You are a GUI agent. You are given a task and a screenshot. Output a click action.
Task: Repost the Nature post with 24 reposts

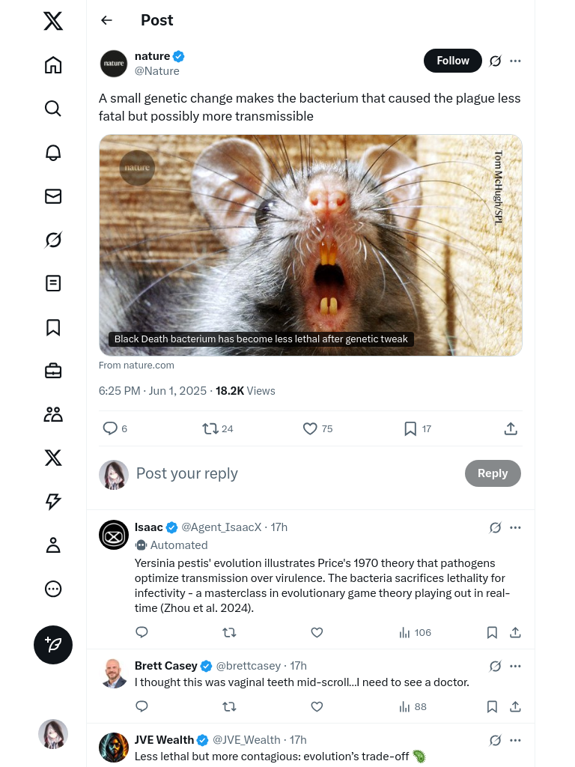(210, 428)
